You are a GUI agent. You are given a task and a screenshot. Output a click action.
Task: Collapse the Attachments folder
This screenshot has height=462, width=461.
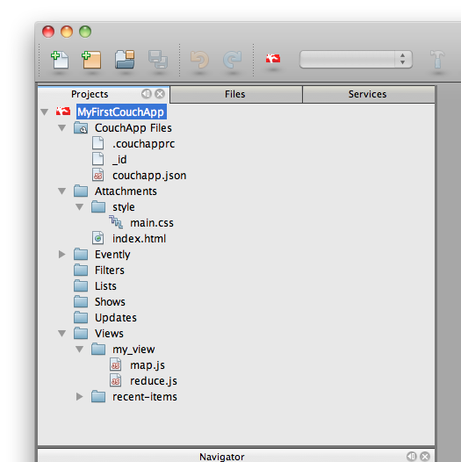pyautogui.click(x=61, y=191)
